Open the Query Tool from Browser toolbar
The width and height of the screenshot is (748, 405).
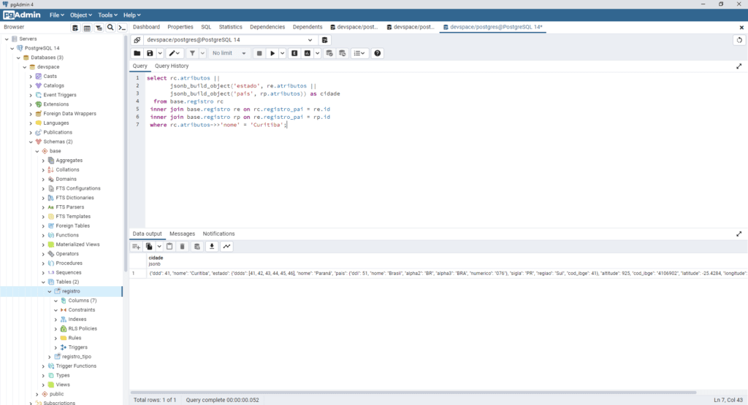pyautogui.click(x=75, y=28)
